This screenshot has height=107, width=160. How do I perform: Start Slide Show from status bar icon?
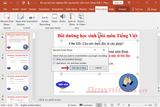[118, 105]
